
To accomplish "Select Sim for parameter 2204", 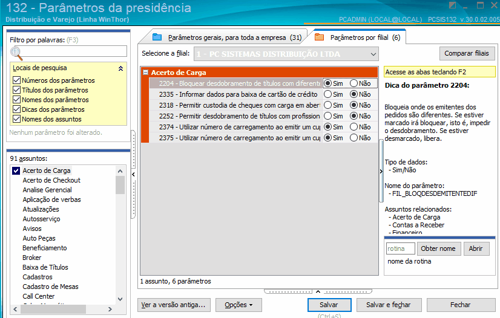I will coord(327,83).
